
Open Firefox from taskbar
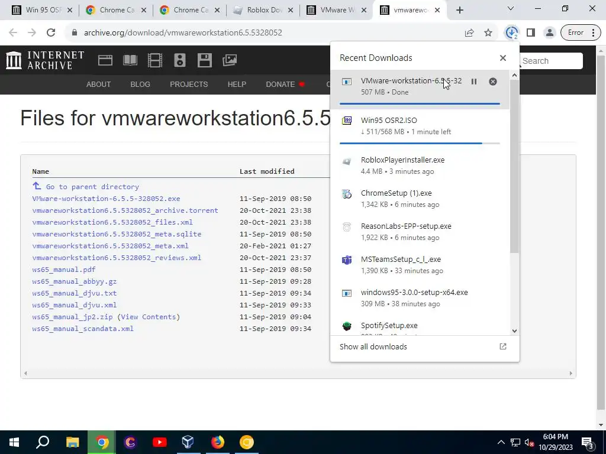click(217, 442)
